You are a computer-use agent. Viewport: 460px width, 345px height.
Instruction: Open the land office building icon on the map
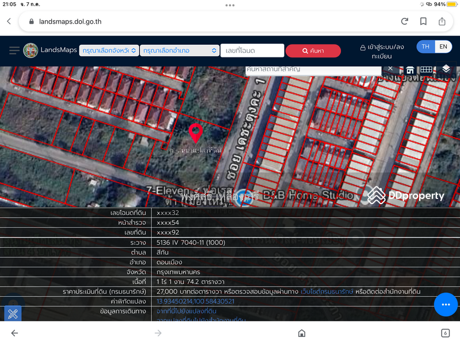point(410,70)
